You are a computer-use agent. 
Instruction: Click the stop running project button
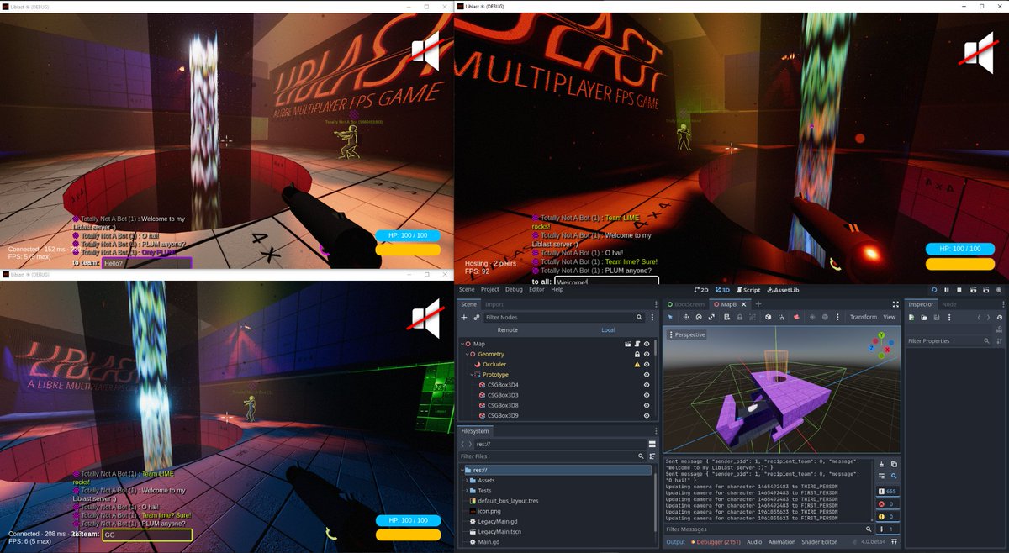tap(958, 290)
